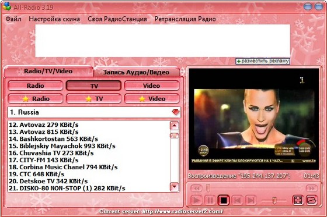This screenshot has width=327, height=217.
Task: Click the channel list scroll-down arrow
Action: click(175, 187)
